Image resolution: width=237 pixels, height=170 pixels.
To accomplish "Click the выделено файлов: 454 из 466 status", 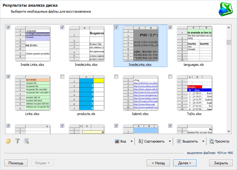I will [210, 153].
